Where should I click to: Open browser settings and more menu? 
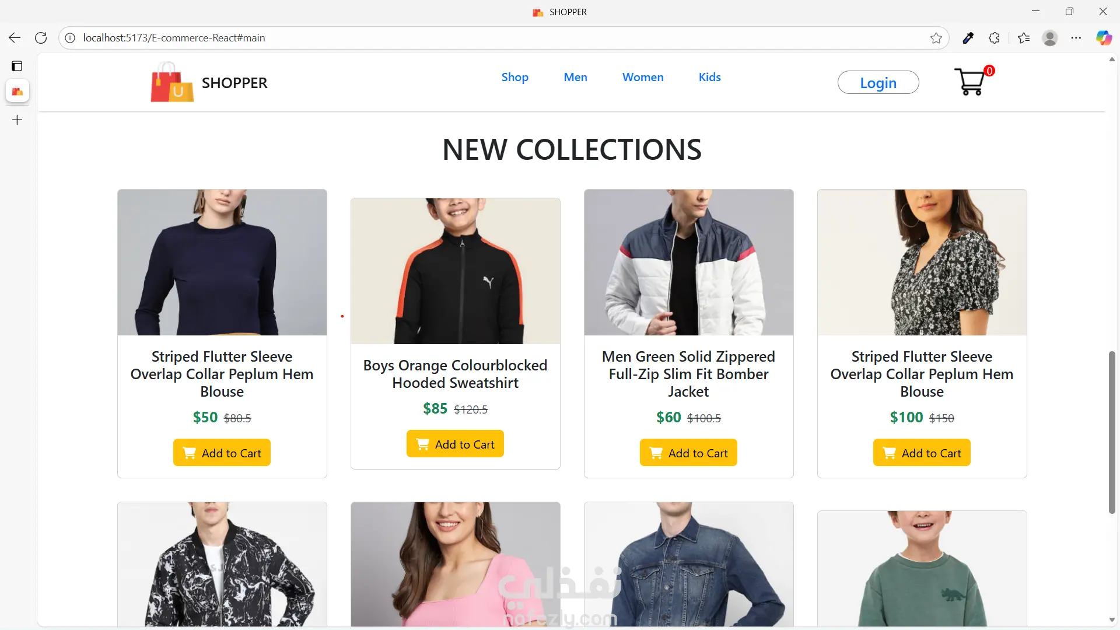coord(1076,38)
